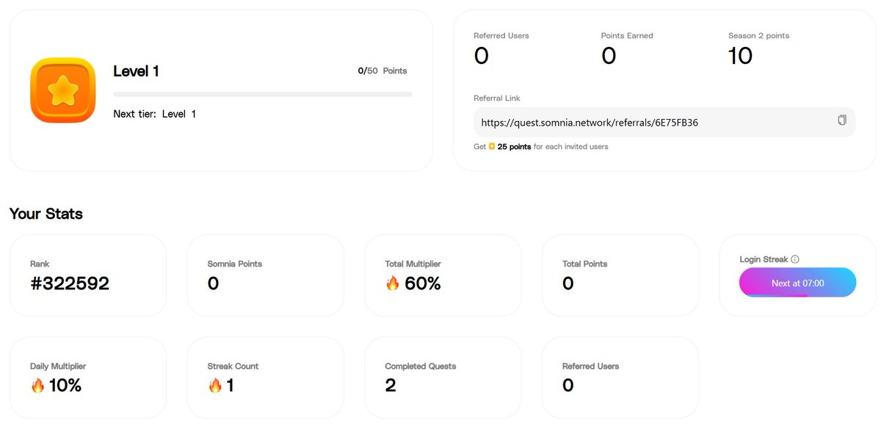Select the Season 2 points value 10
The image size is (881, 426).
[740, 56]
